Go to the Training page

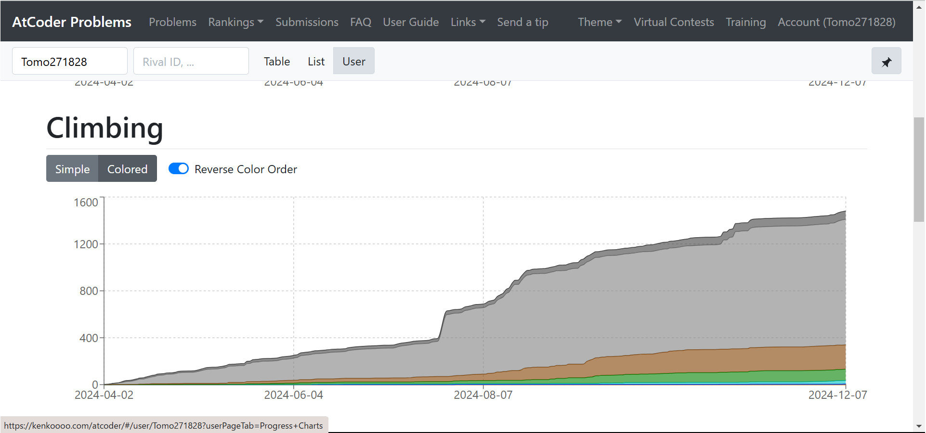coord(745,22)
